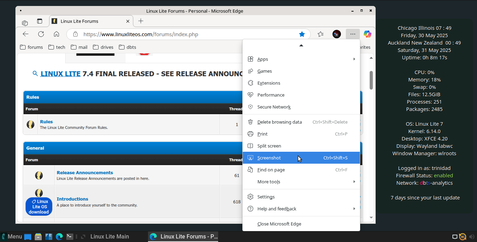Switch to the Linux Lite Main window
477x242 pixels.
pyautogui.click(x=110, y=236)
